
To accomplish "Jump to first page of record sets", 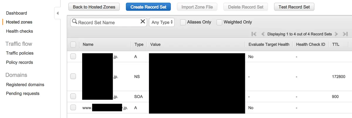I will (254, 34).
